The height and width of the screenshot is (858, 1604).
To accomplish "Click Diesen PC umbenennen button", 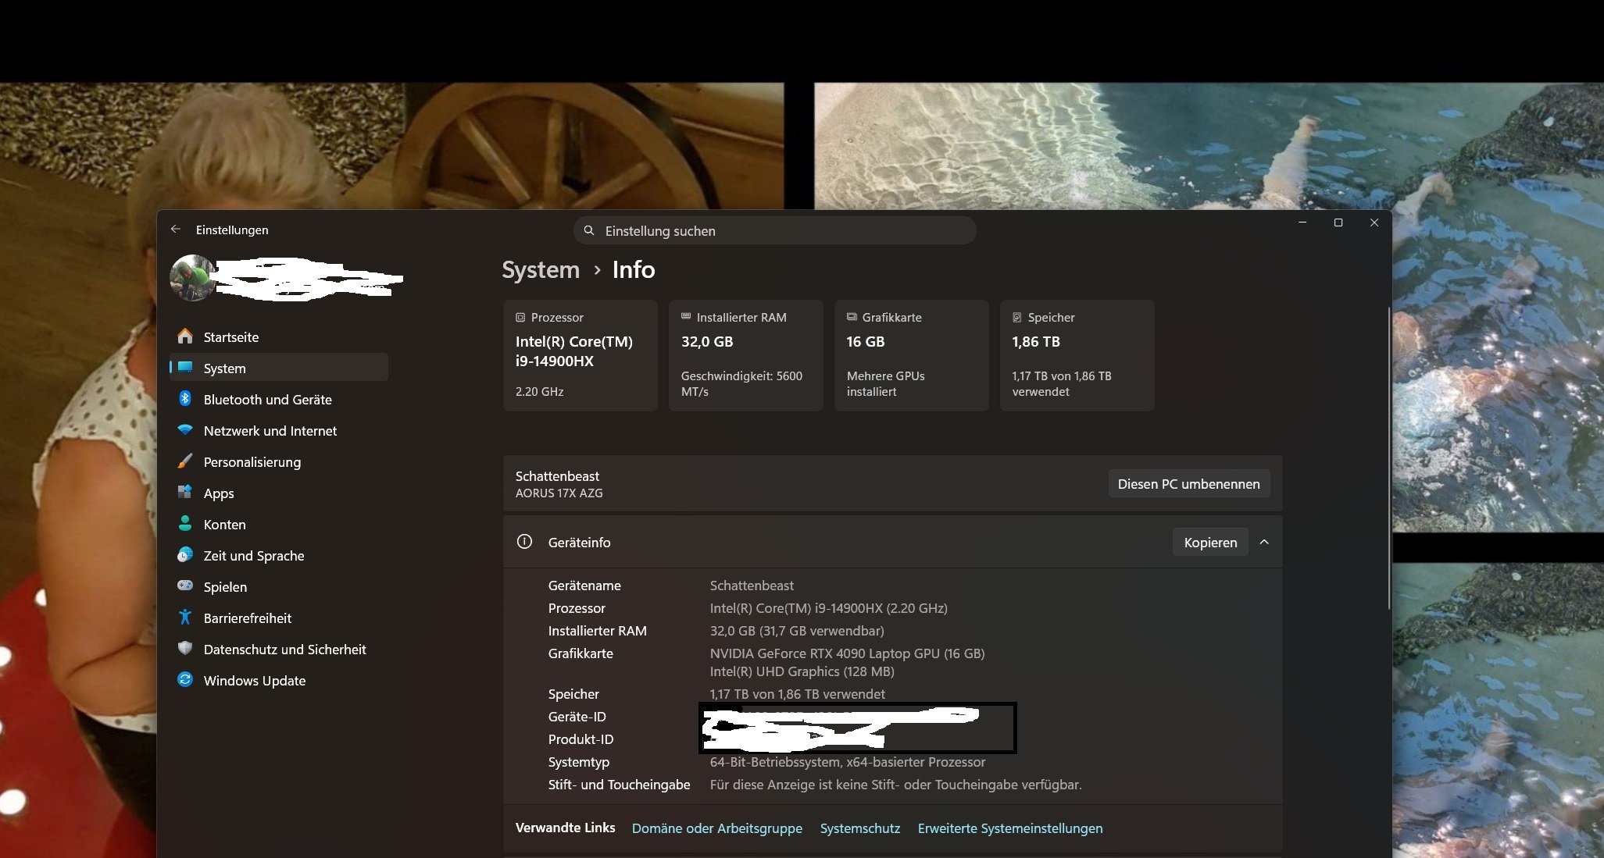I will click(x=1188, y=484).
